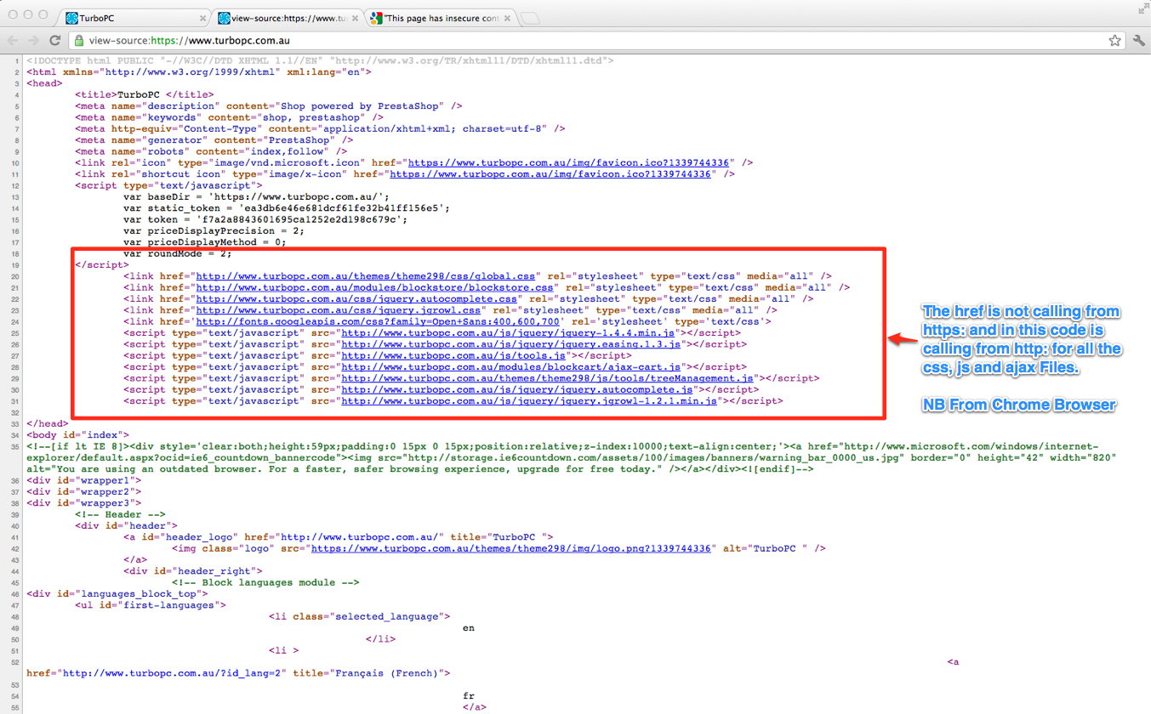Open the ajax-cart.js script link
Image resolution: width=1151 pixels, height=714 pixels.
click(x=510, y=367)
